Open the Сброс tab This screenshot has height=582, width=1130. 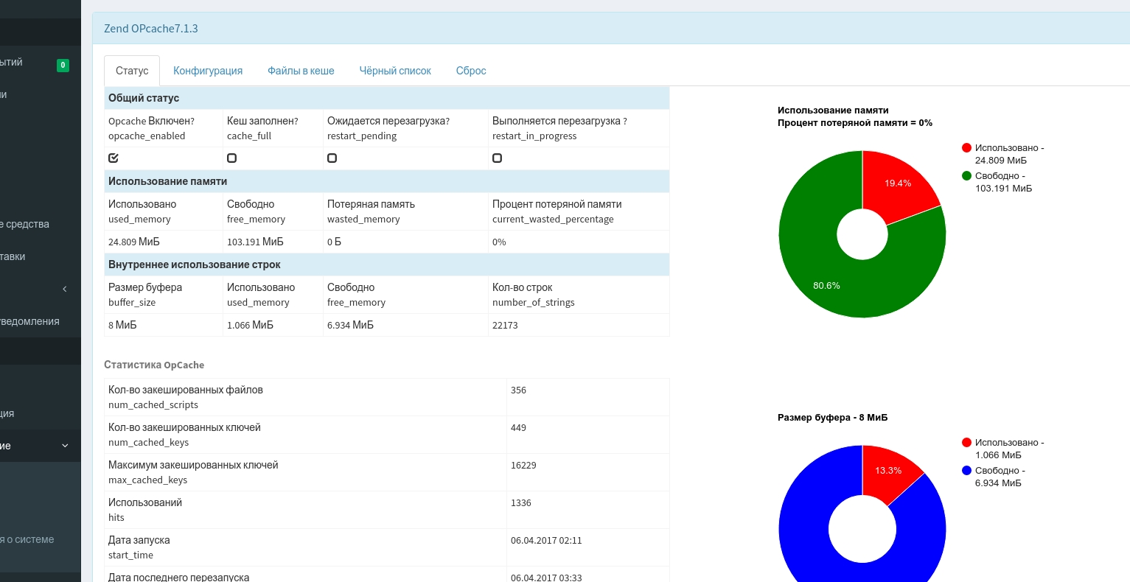click(x=471, y=71)
